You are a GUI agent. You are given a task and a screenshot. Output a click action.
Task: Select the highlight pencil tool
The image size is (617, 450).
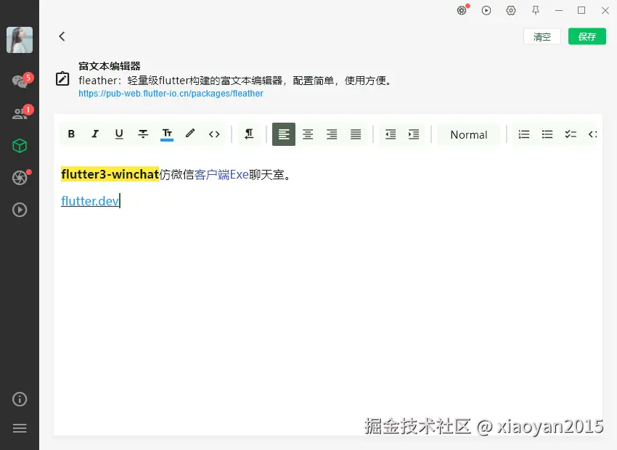point(191,134)
